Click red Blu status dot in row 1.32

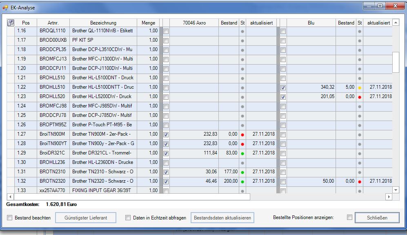[x=360, y=181]
